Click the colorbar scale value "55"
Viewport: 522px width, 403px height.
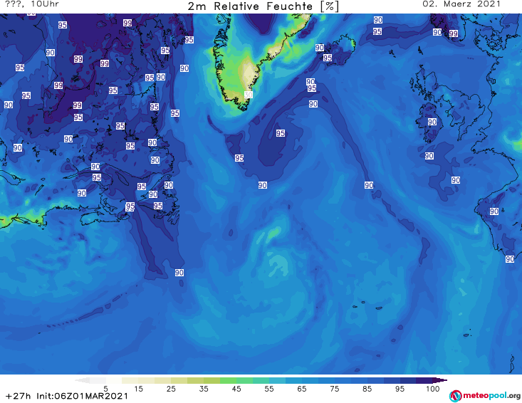point(269,389)
